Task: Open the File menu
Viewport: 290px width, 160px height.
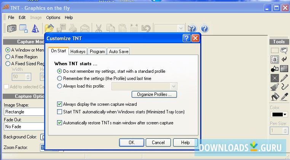Action: [x=11, y=17]
